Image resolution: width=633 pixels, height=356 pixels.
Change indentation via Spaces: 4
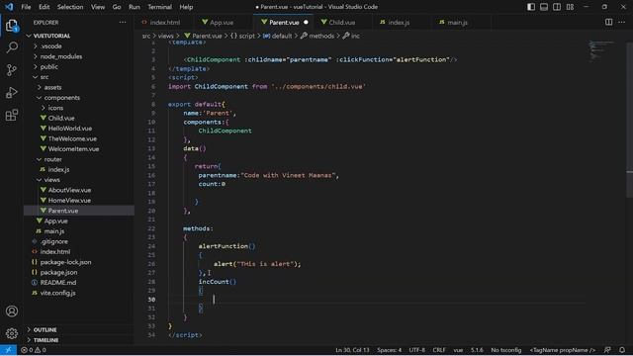click(x=389, y=350)
